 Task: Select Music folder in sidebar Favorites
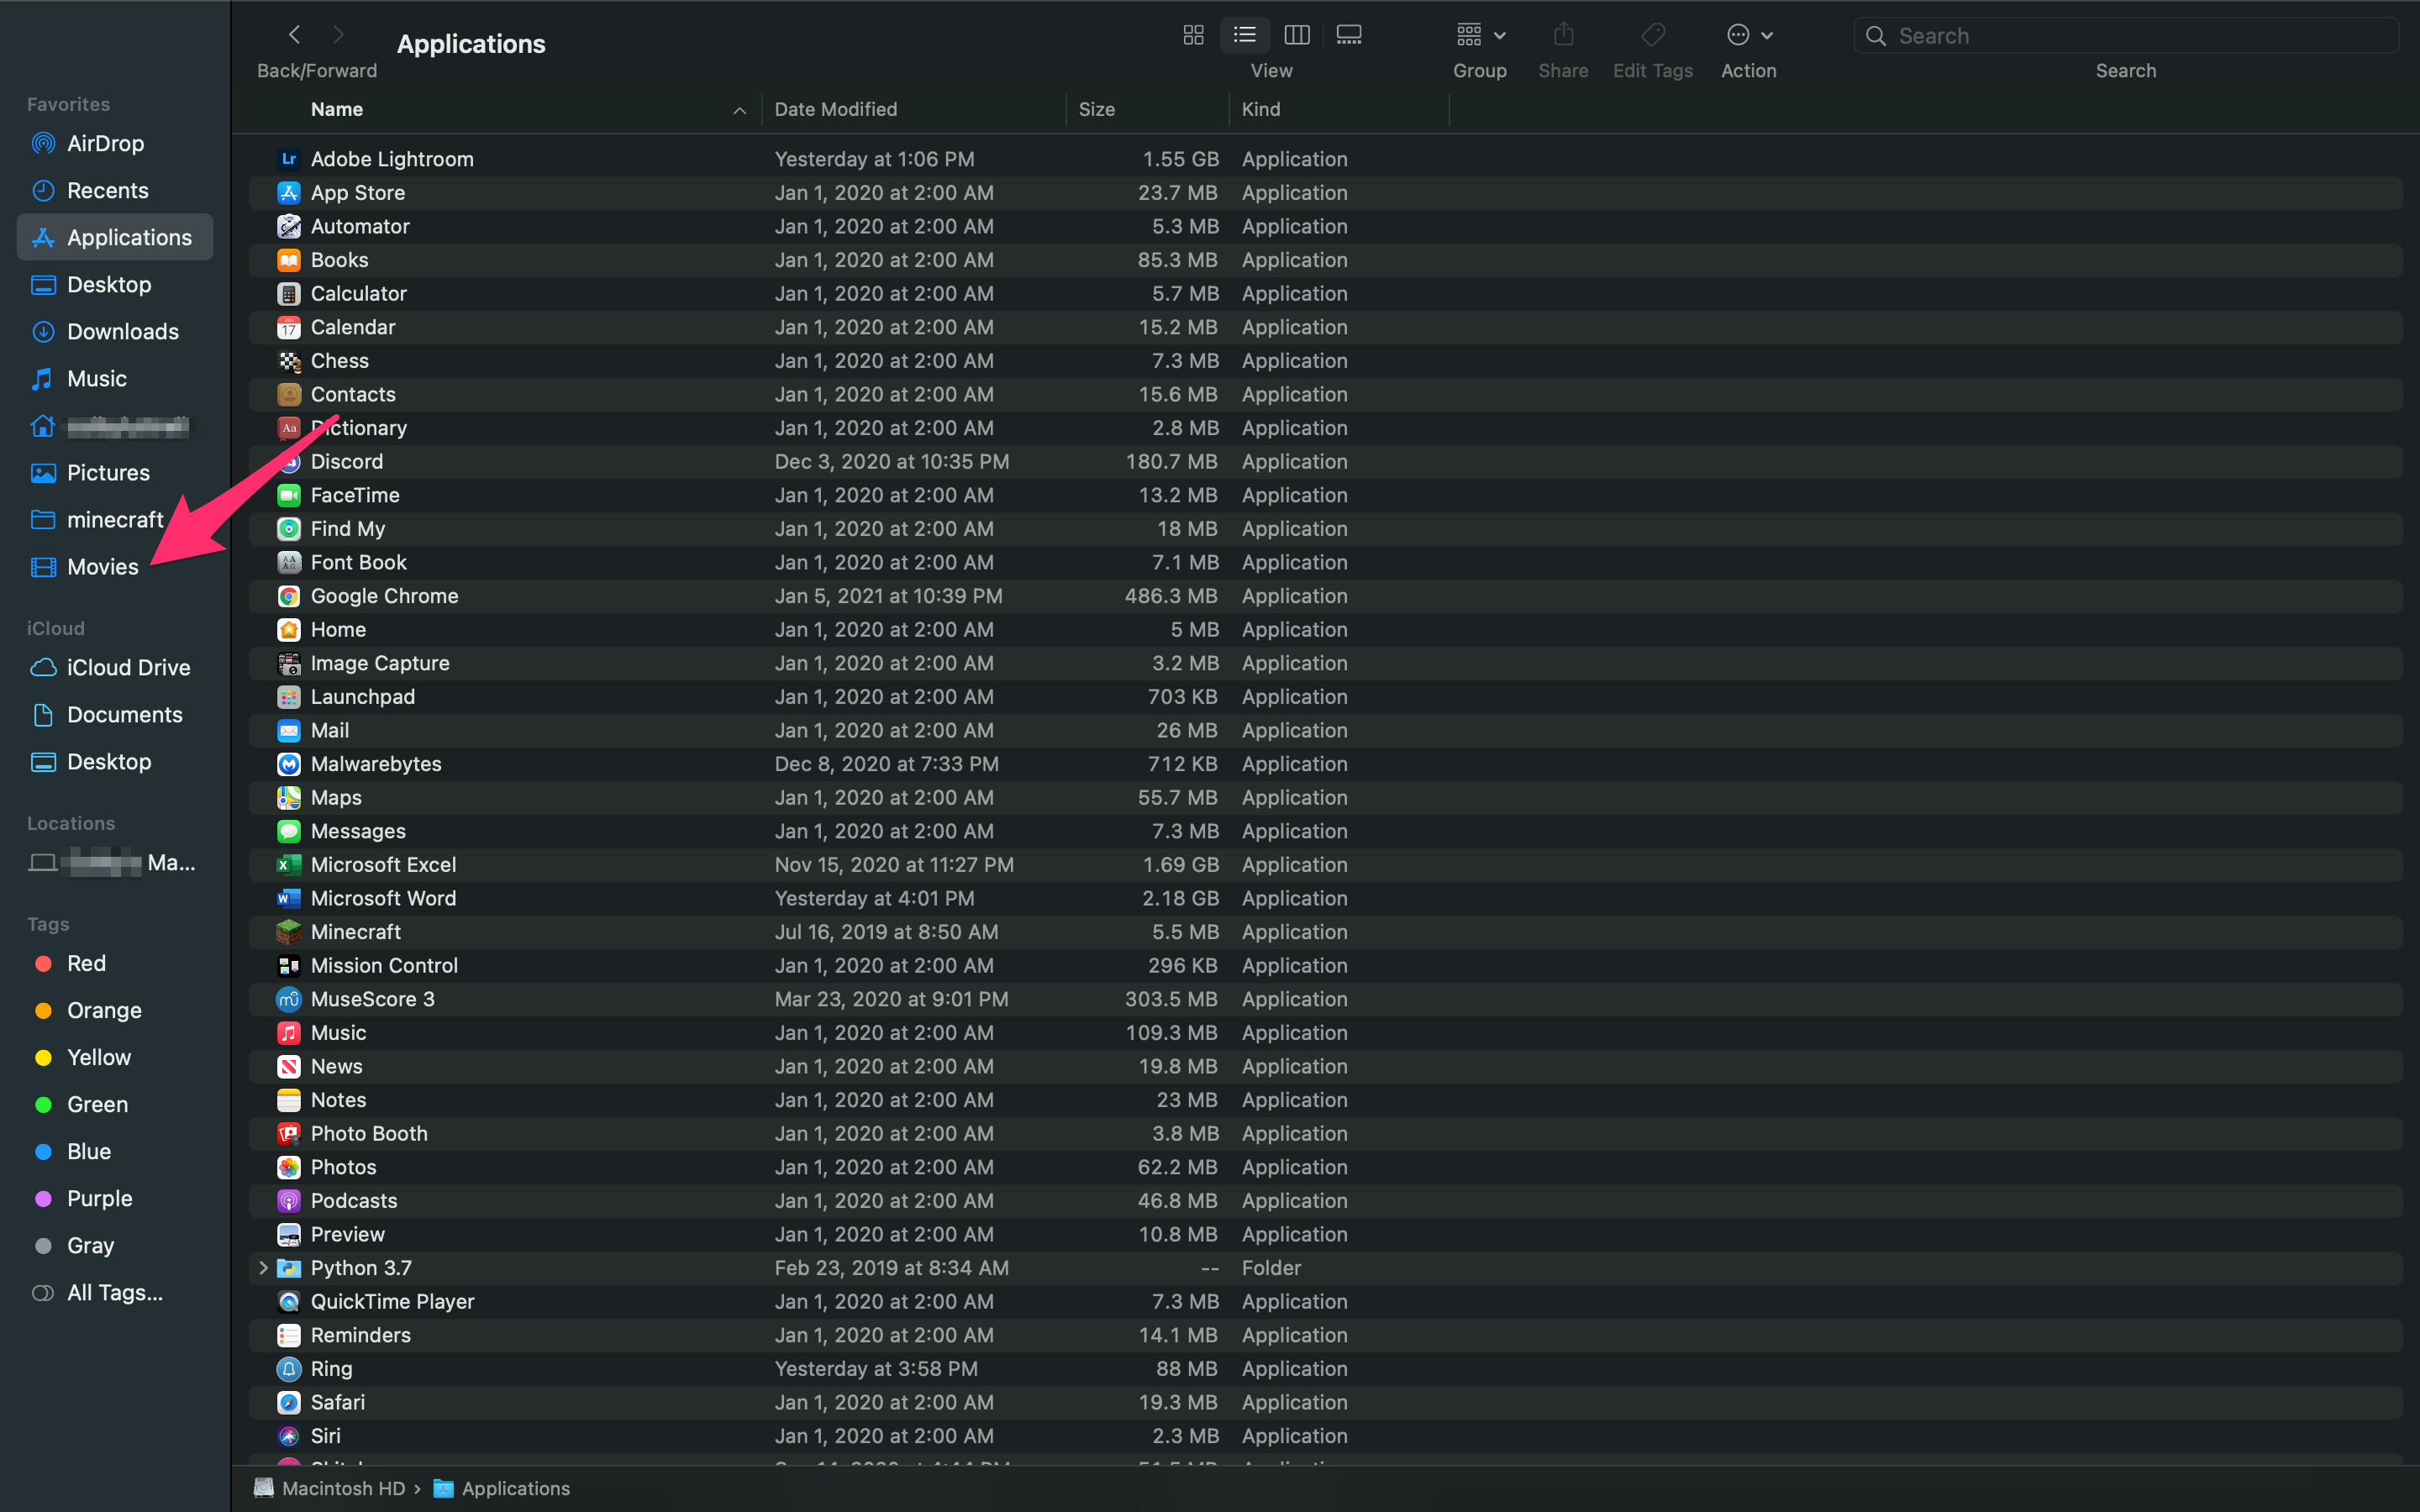[x=115, y=378]
